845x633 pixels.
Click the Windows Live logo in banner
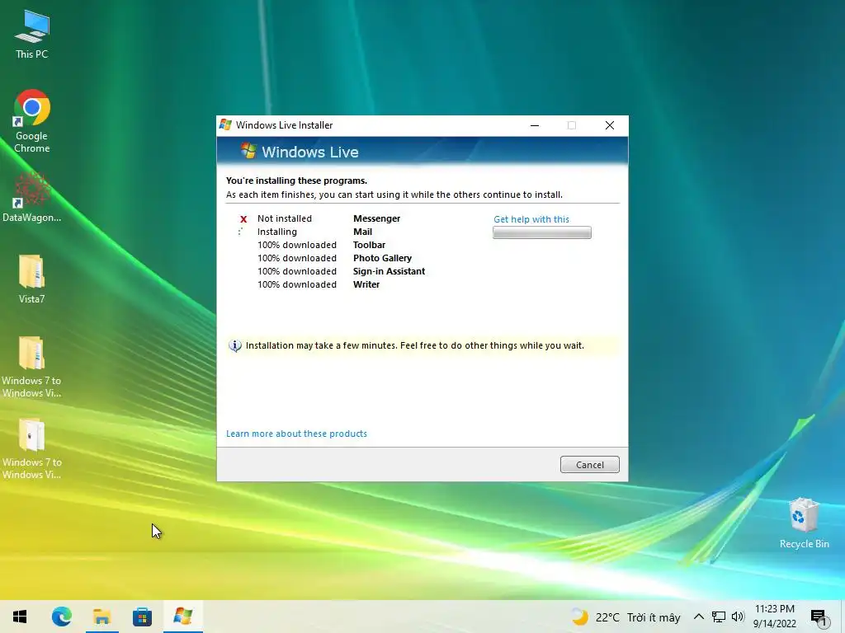click(x=248, y=151)
